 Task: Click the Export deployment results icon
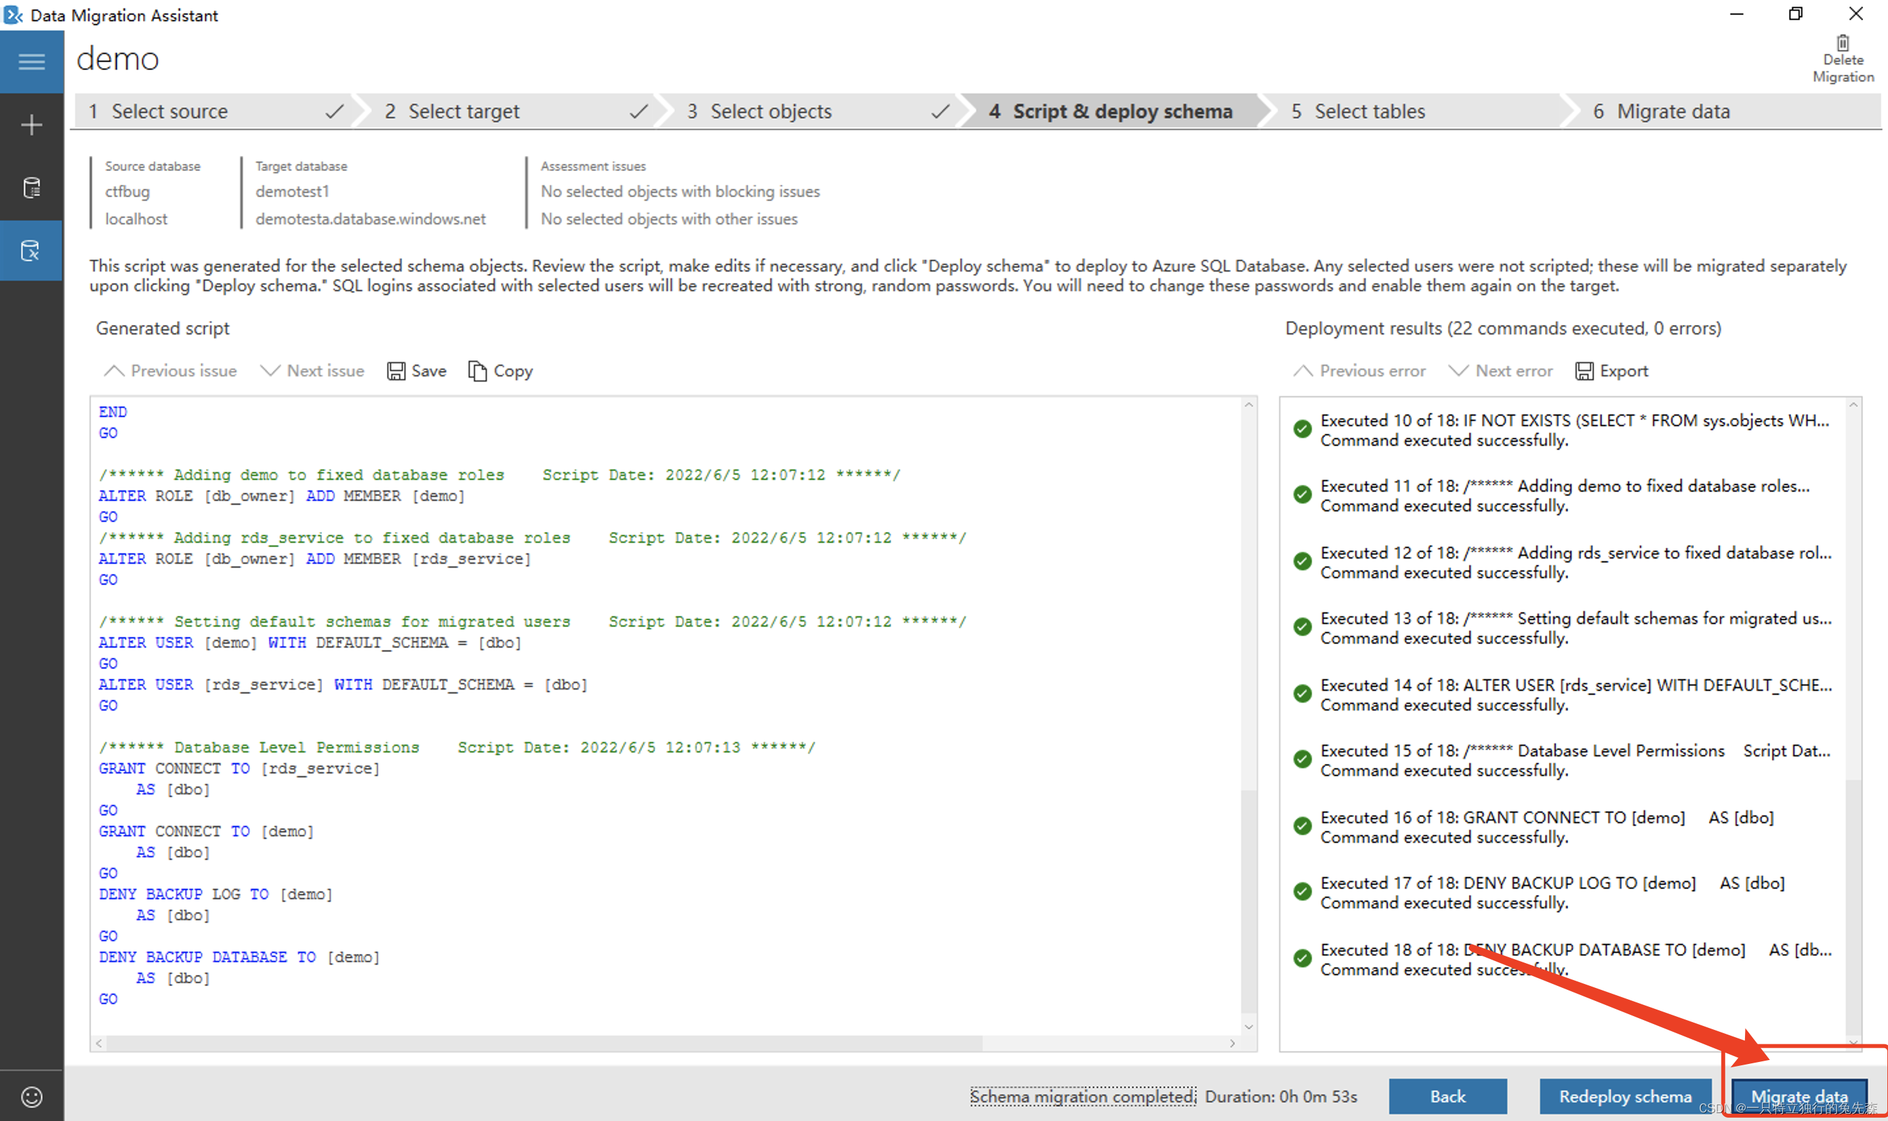1584,371
